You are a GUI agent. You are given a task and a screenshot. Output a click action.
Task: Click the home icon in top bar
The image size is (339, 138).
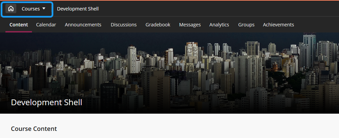(x=11, y=9)
